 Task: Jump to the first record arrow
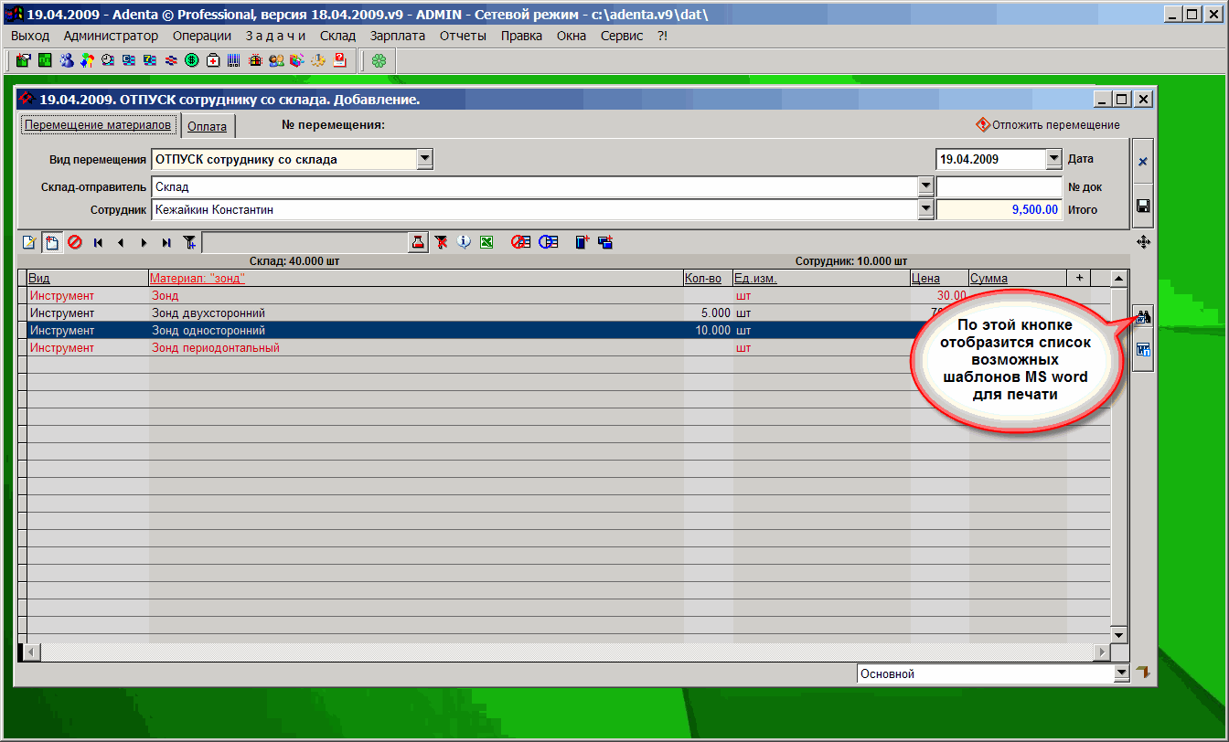98,242
